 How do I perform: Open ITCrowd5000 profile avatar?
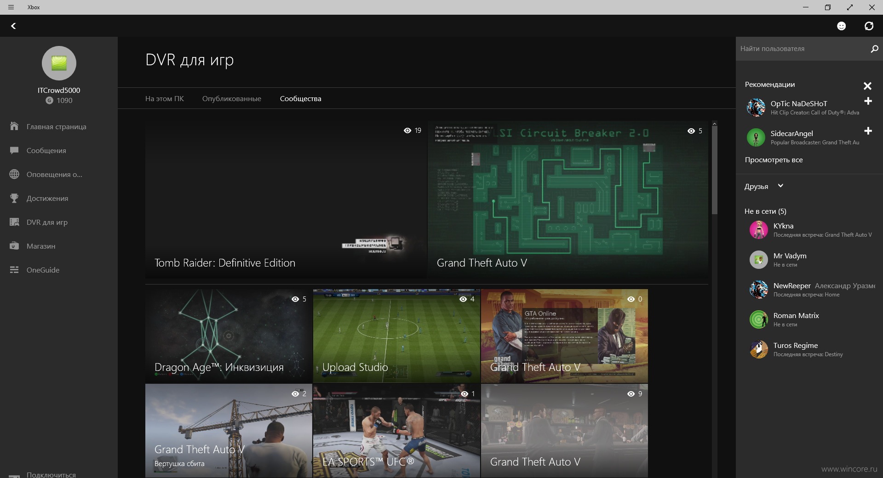59,63
